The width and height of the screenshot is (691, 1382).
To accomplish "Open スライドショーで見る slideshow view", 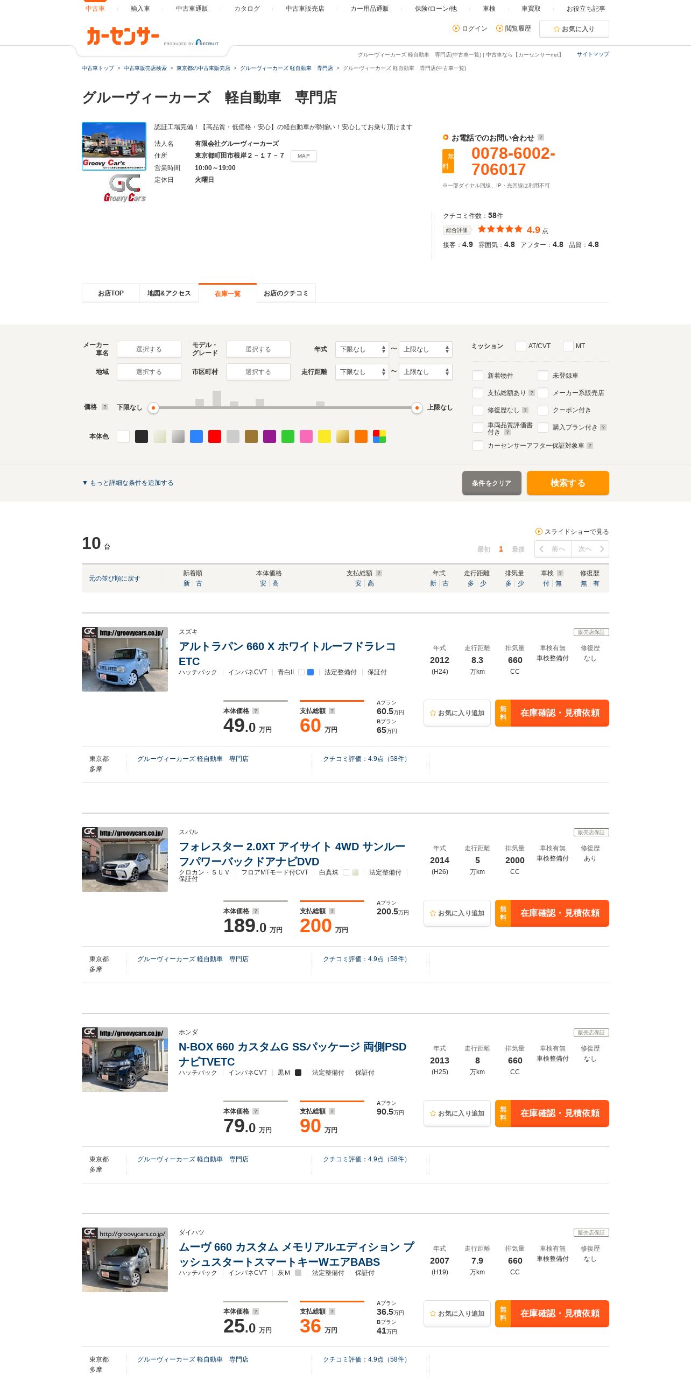I will [x=572, y=532].
